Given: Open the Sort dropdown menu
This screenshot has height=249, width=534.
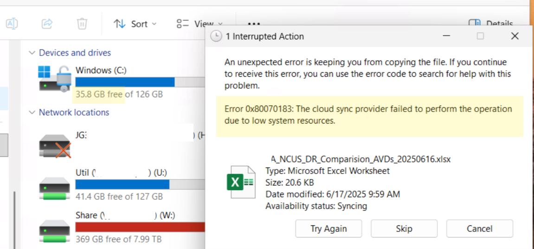Looking at the screenshot, I should 135,24.
